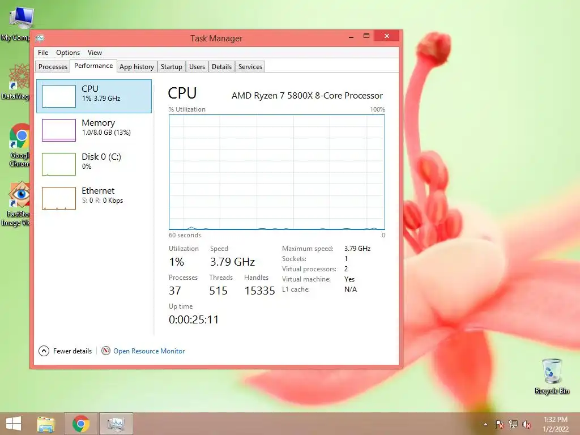Switch to the Services tab
The image size is (580, 435).
pyautogui.click(x=250, y=67)
